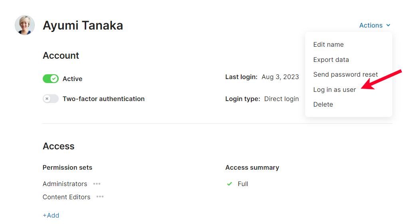Screen dimensions: 415x224
Task: Open the Administrators ellipsis options
Action: [97, 184]
